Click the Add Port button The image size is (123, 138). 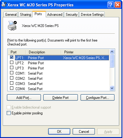24,98
